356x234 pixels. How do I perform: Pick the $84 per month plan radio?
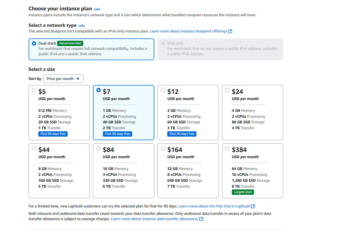point(99,148)
